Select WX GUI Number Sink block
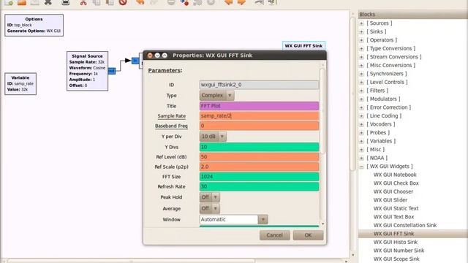This screenshot has height=263, width=468. point(399,251)
